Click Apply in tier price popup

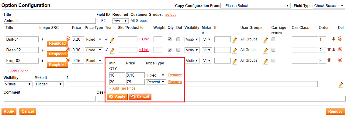(x=117, y=97)
